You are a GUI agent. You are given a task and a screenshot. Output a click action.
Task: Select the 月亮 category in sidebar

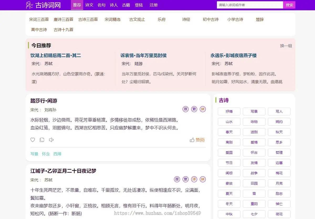[x=279, y=183]
